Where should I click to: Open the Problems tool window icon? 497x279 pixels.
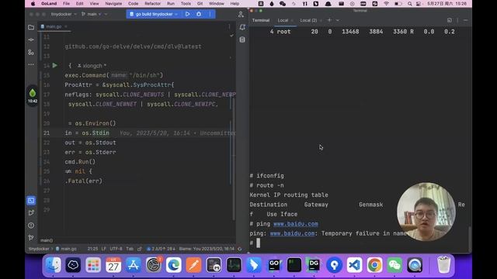click(x=31, y=226)
